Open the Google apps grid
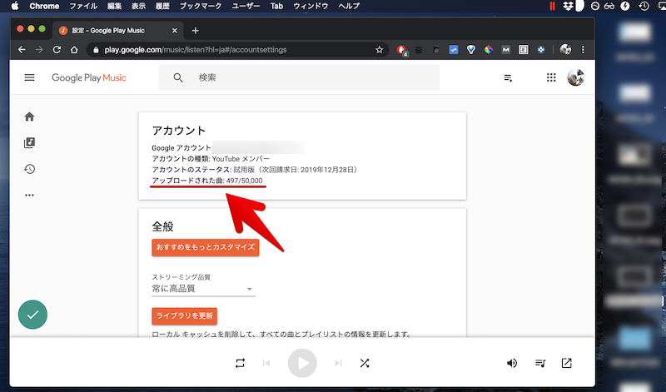 tap(550, 78)
